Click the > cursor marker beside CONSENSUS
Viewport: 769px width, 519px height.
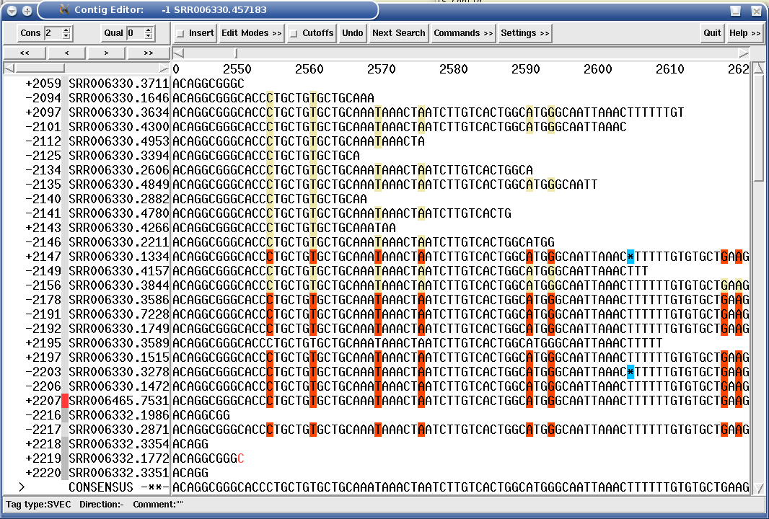coord(22,487)
